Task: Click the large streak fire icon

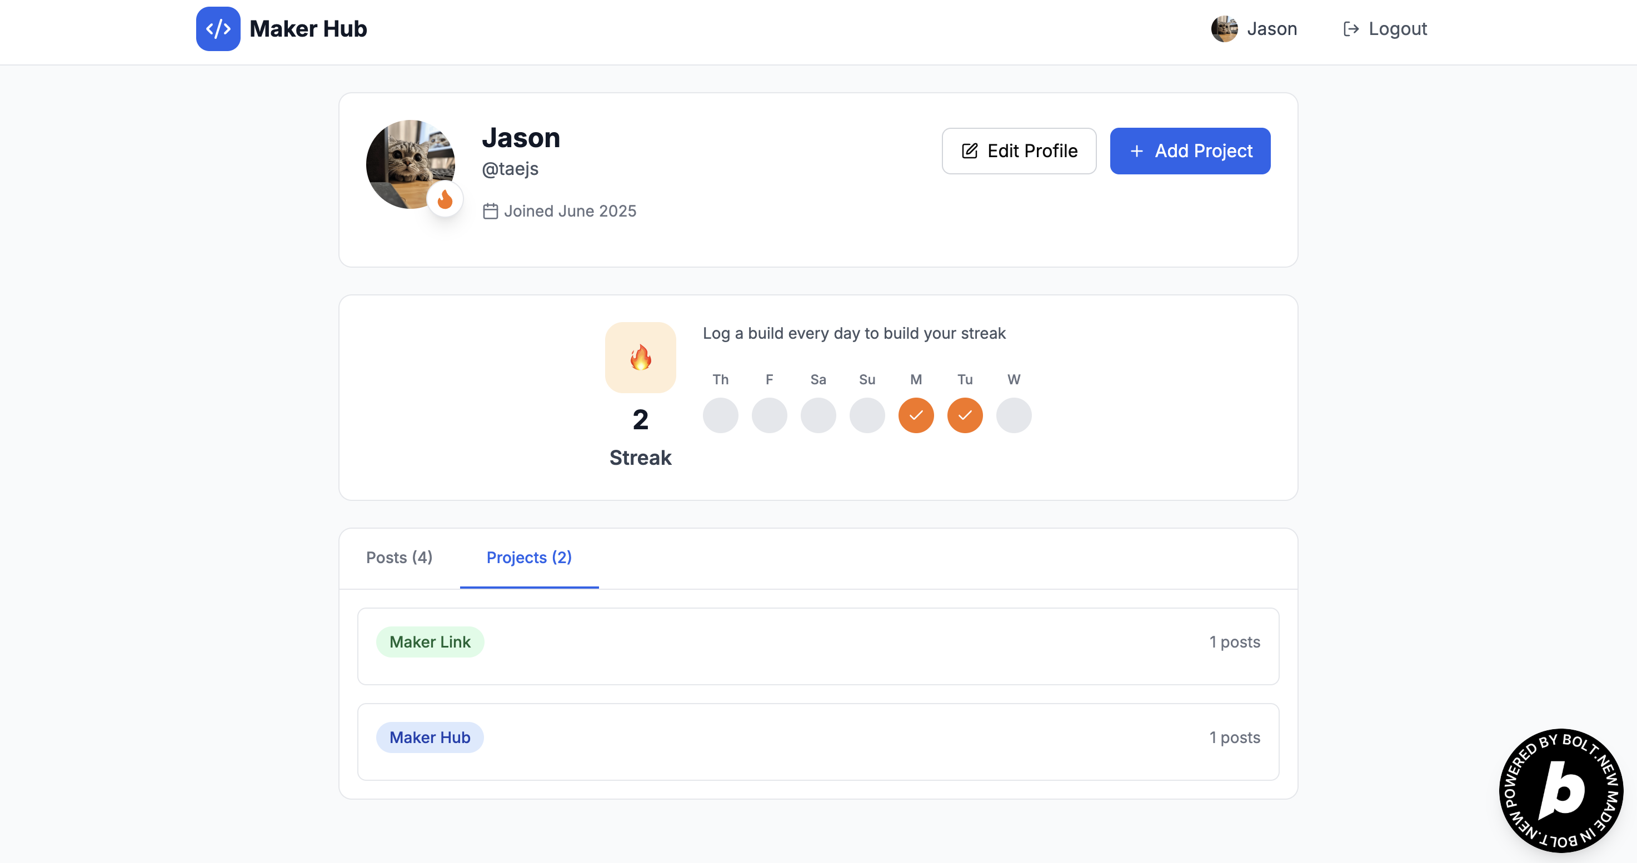Action: click(x=640, y=358)
